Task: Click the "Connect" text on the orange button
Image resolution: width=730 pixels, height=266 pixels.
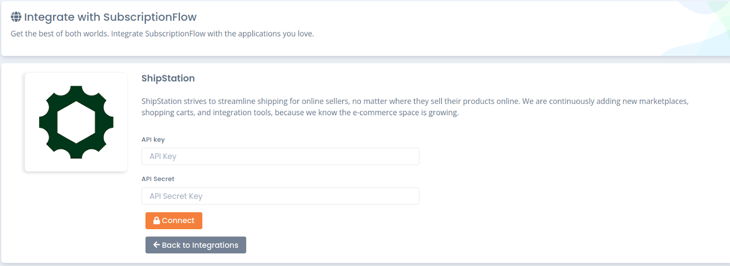Action: click(x=178, y=220)
